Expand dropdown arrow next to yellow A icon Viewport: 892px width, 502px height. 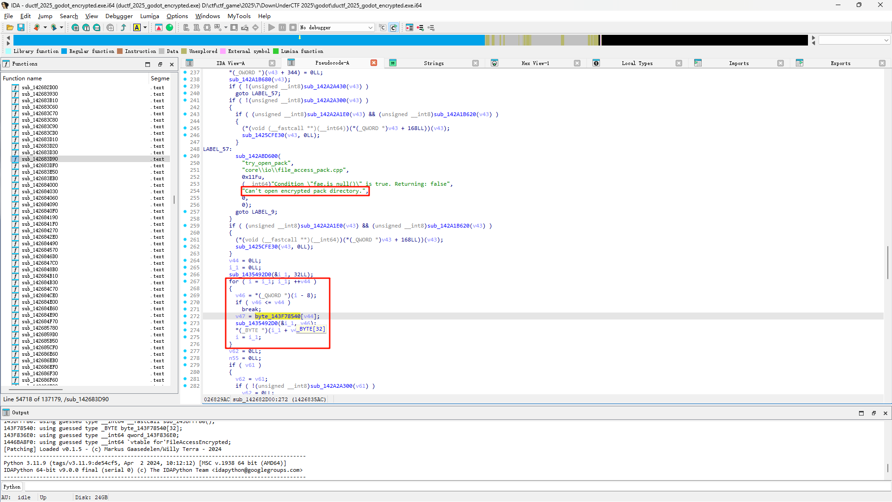tap(145, 28)
